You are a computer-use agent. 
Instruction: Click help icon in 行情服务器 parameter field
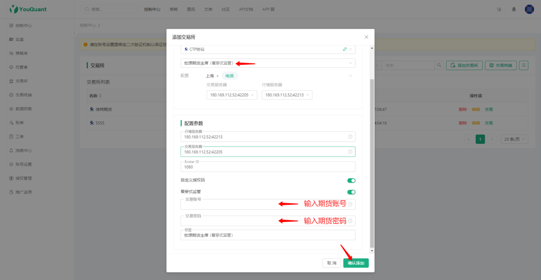[350, 137]
